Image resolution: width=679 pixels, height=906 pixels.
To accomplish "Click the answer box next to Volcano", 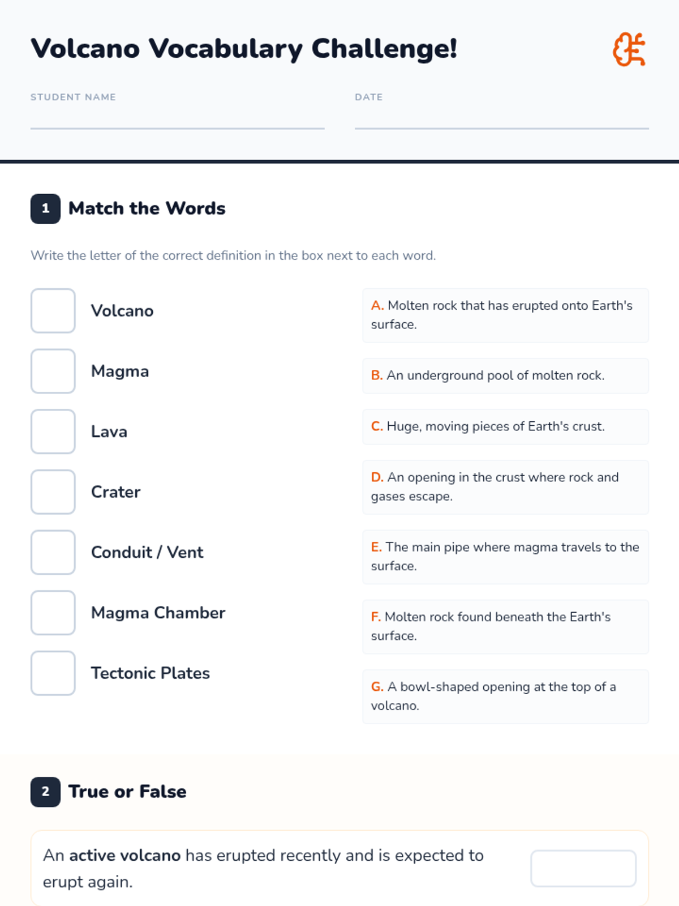I will pyautogui.click(x=53, y=311).
